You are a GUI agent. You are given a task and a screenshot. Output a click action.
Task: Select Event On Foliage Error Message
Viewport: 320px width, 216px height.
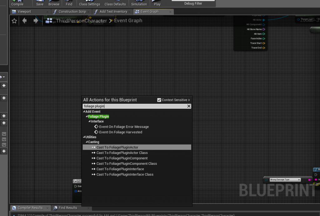(x=124, y=127)
